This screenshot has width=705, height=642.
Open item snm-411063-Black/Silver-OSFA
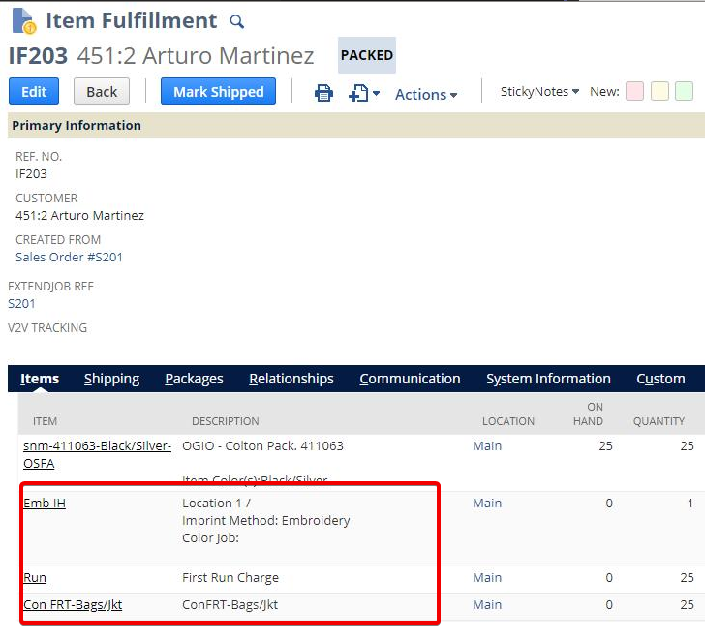(x=97, y=454)
